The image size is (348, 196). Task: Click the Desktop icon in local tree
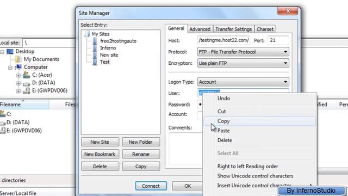[10, 52]
